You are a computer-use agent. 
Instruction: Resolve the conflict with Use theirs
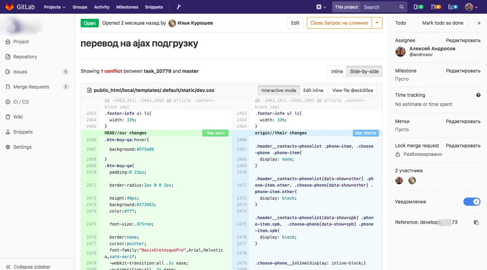coord(366,133)
